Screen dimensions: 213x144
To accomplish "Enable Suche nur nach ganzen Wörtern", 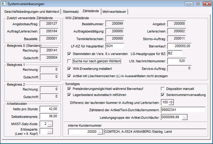I will (69, 61).
